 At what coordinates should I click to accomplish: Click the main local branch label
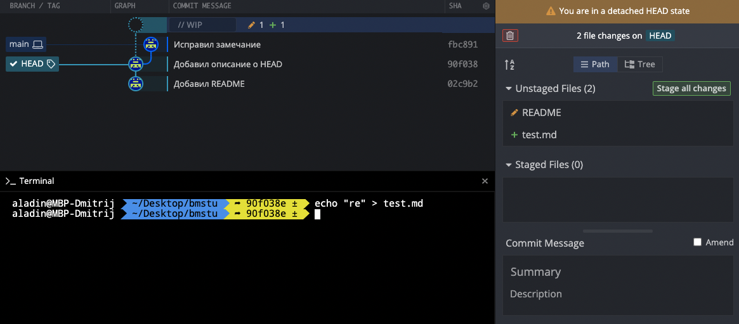click(x=26, y=44)
